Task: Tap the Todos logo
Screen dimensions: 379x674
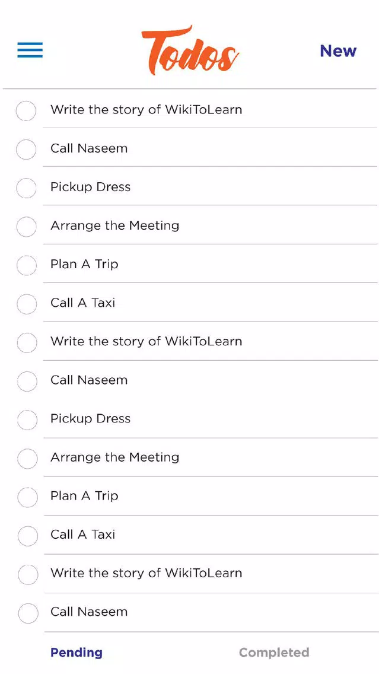Action: [190, 50]
